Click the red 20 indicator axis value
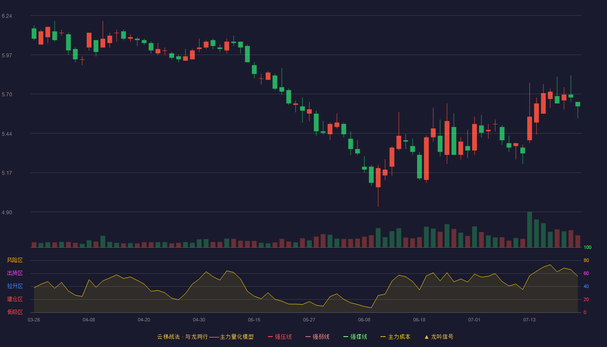607x347 pixels. tap(586, 299)
